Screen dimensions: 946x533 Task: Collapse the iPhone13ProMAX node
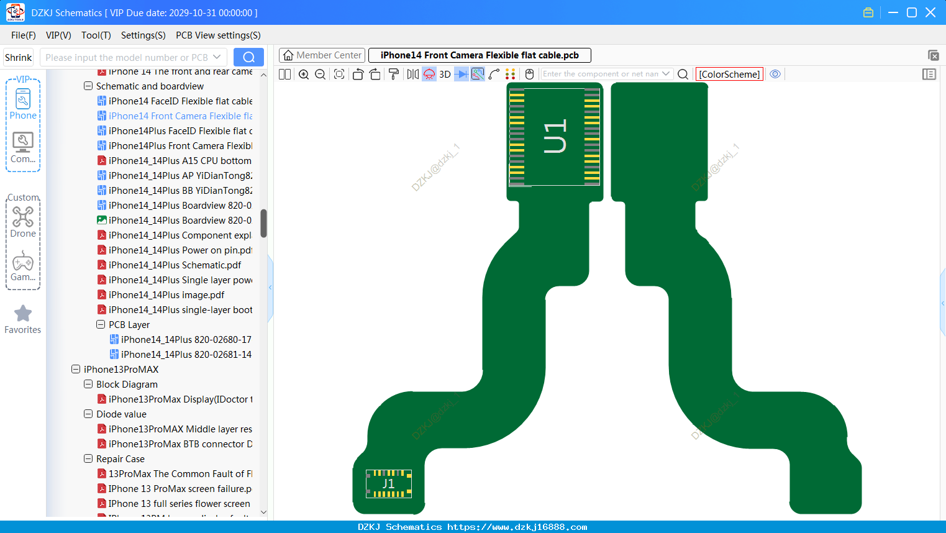76,369
